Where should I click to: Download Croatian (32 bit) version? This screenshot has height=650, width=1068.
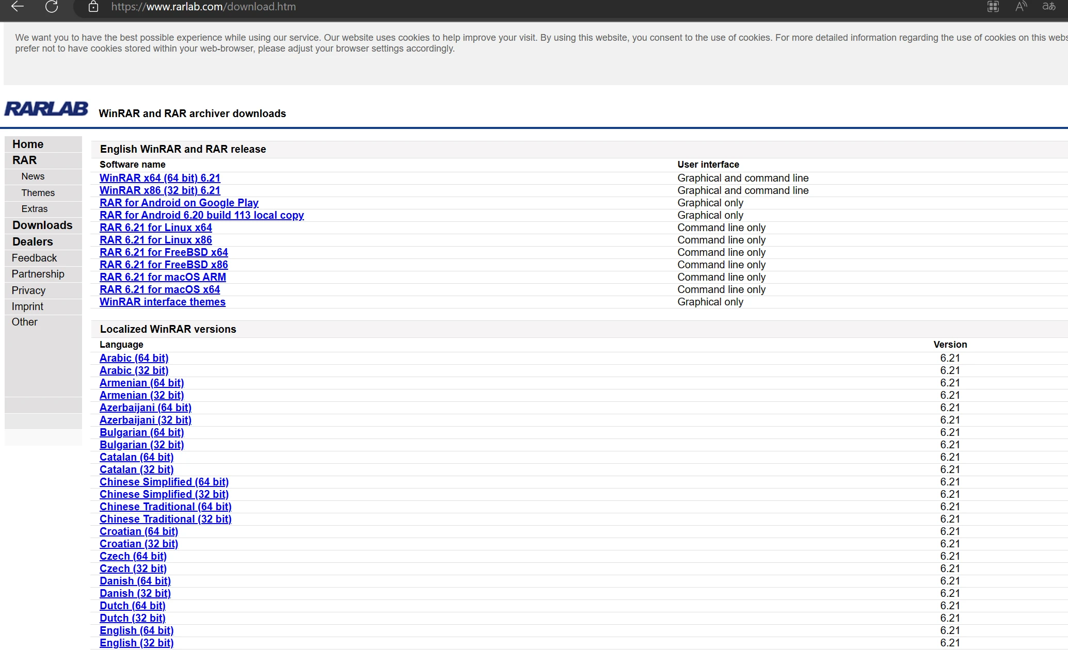tap(139, 544)
